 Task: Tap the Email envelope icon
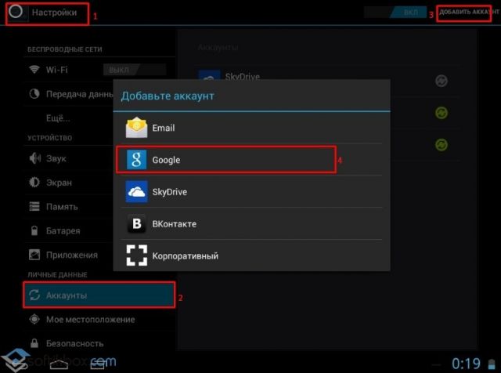pos(137,127)
